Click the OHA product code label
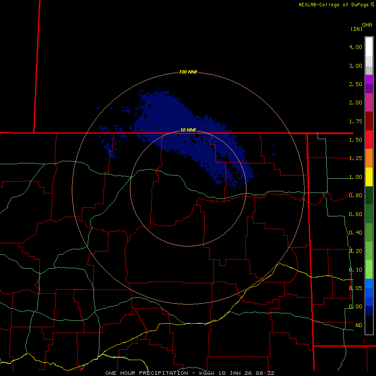Viewport: 376px width, 376px height. click(367, 25)
